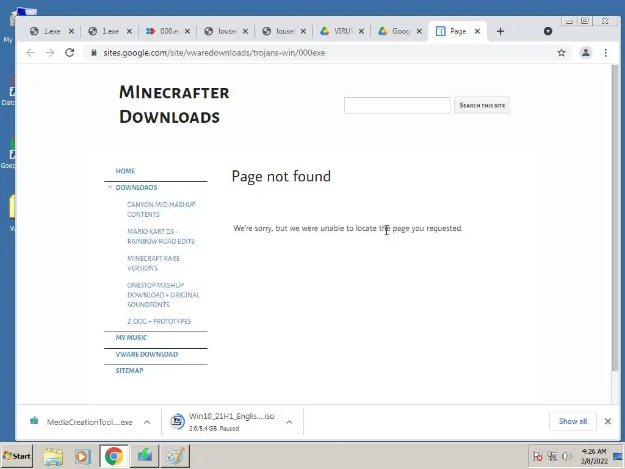The width and height of the screenshot is (625, 469).
Task: Click the taskbar clock showing 4:26 AM
Action: pos(594,456)
